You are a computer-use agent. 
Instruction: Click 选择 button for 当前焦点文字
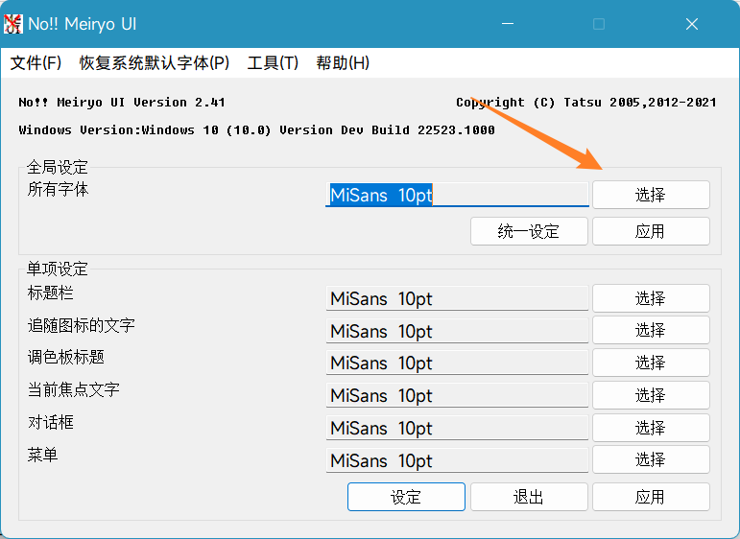click(x=651, y=395)
